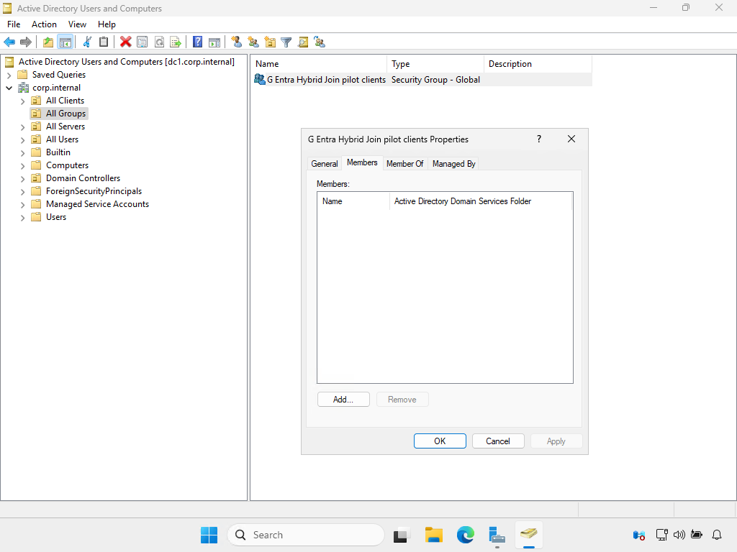Viewport: 737px width, 552px height.
Task: Expand the All Users OU
Action: [22, 140]
